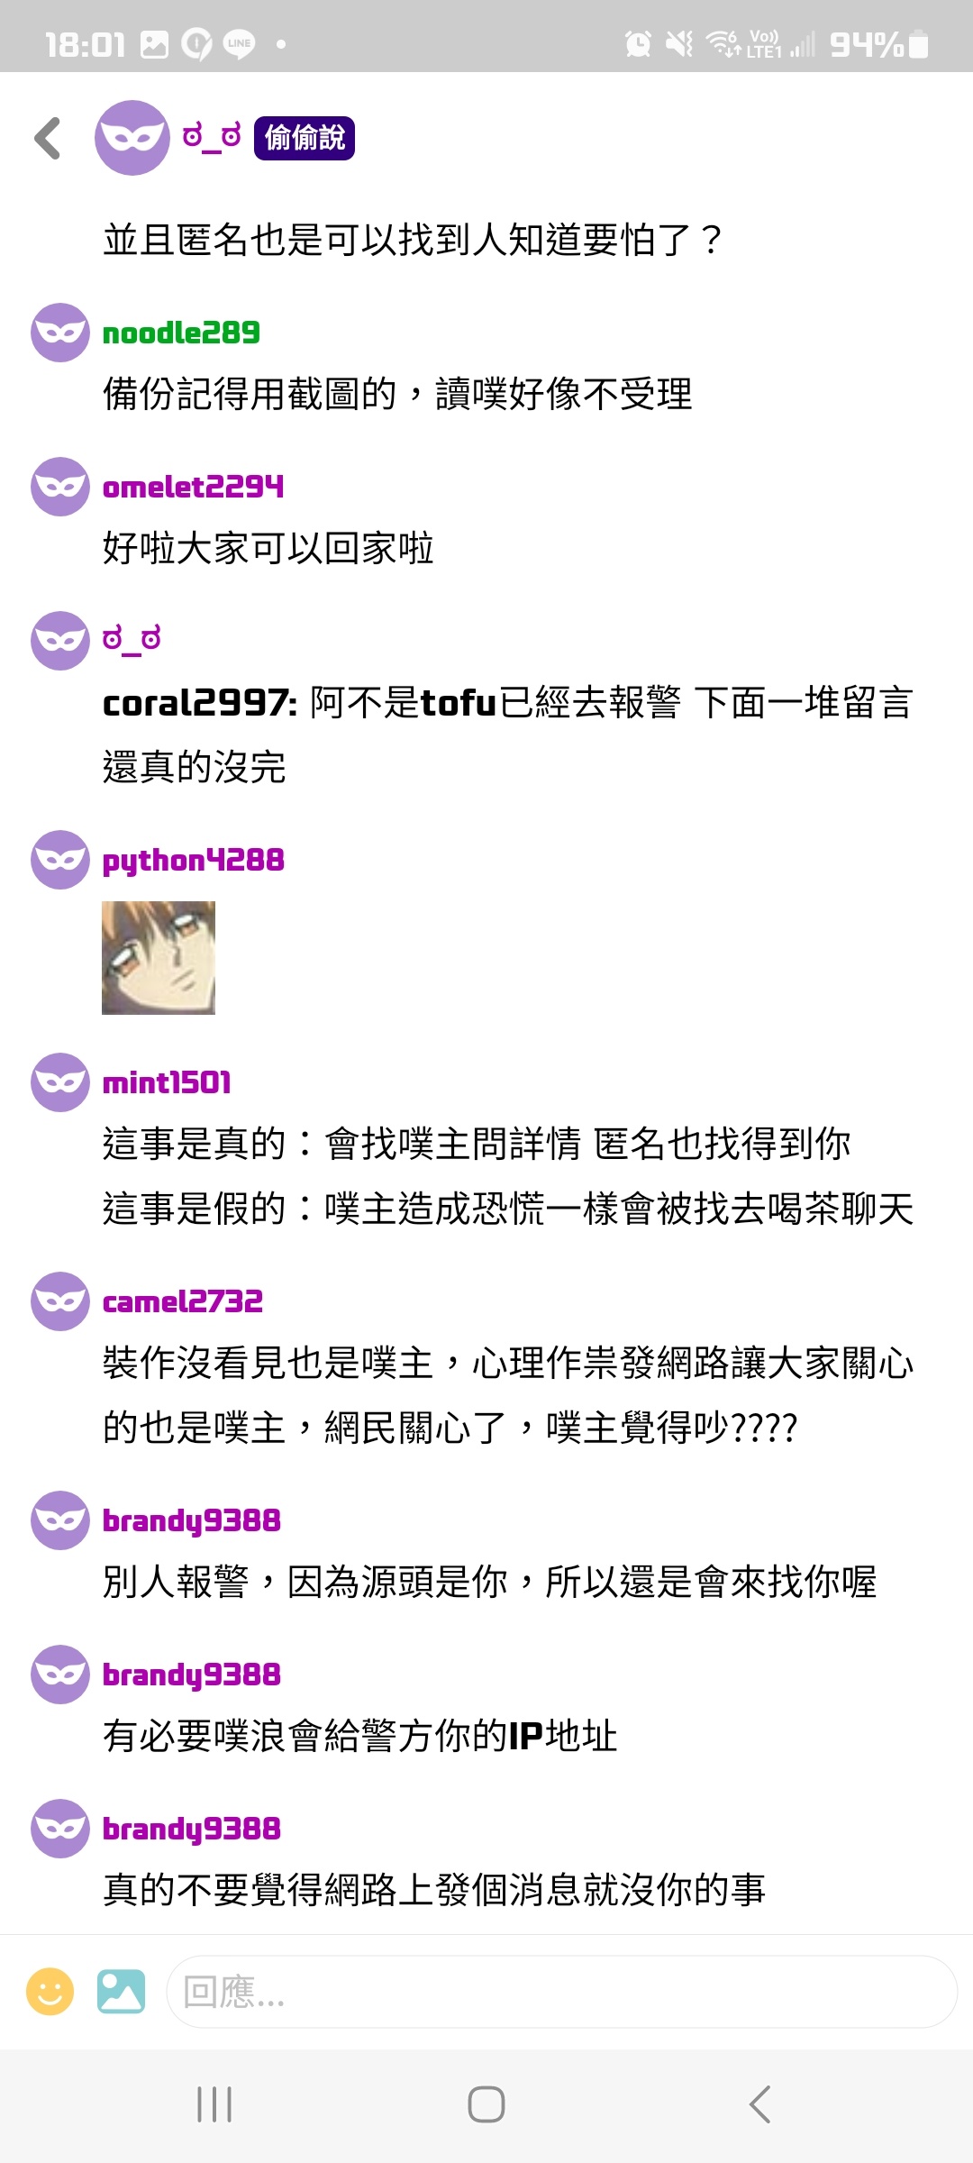
Task: View the anime face image by python4288
Action: [x=159, y=958]
